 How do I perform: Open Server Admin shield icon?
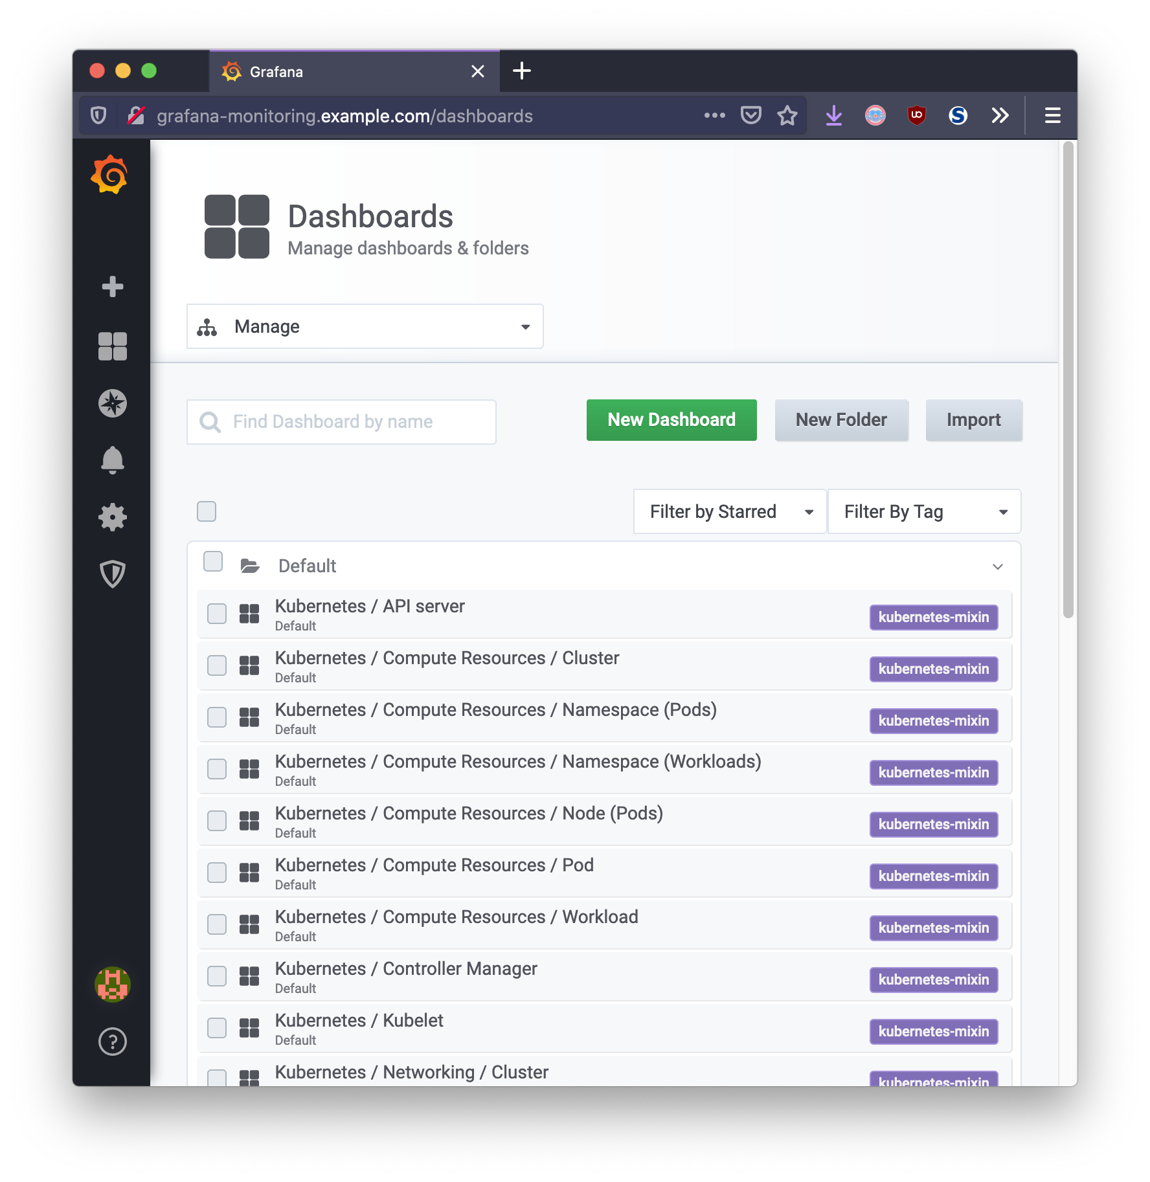click(113, 574)
